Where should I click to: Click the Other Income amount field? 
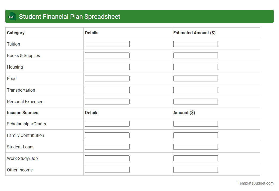[195, 170]
